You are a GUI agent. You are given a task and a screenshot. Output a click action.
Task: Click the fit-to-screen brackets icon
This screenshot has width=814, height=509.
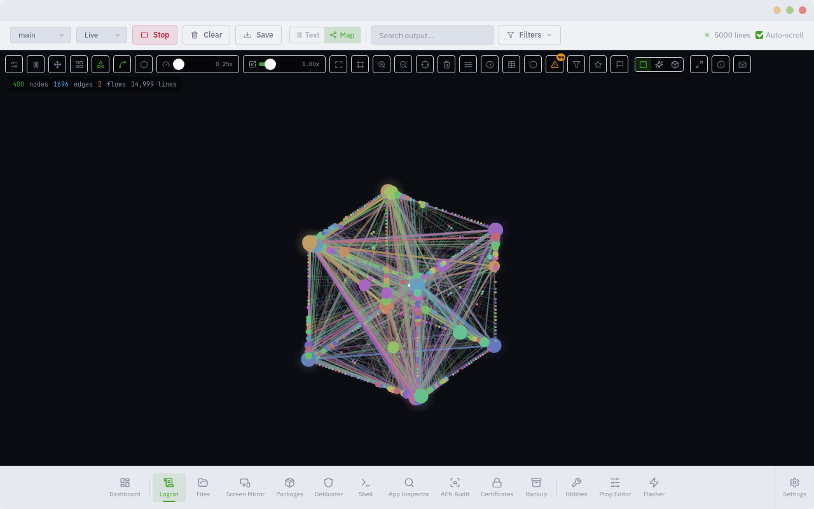(338, 64)
